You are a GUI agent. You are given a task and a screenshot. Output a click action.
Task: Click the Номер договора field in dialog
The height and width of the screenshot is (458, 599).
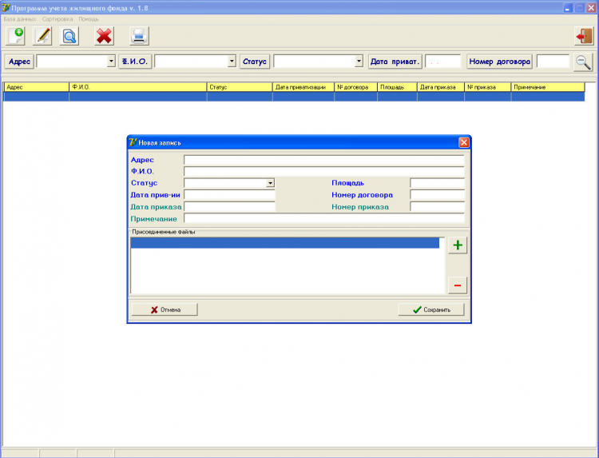pyautogui.click(x=437, y=195)
